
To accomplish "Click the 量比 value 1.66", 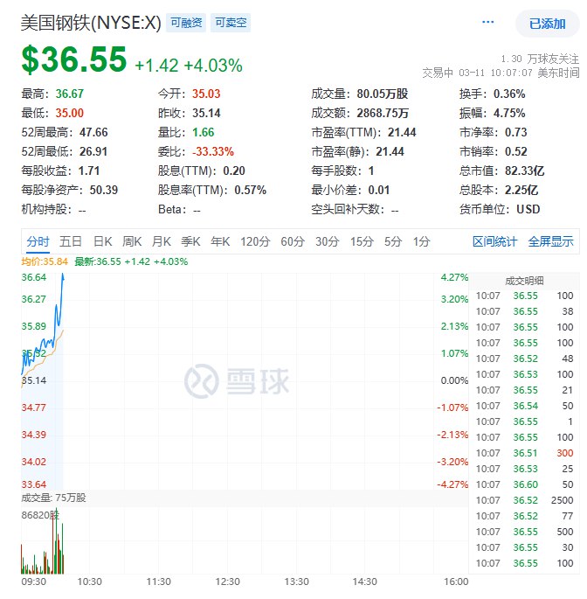I will [x=203, y=132].
